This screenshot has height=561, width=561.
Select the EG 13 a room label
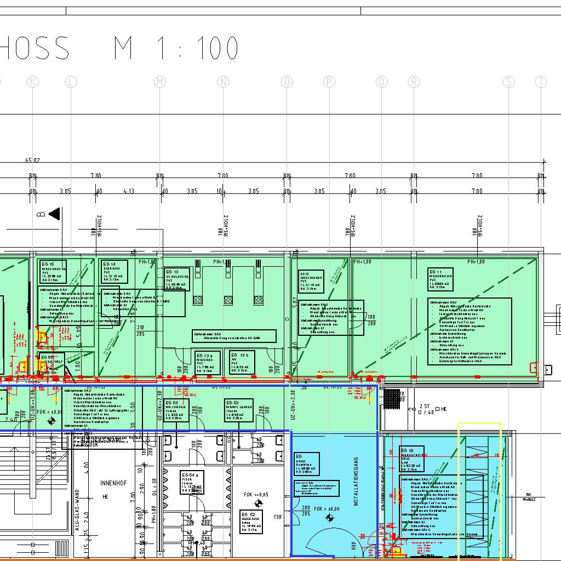tap(208, 363)
